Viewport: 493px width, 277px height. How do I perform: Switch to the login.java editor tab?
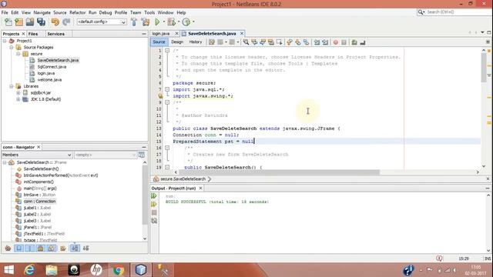coord(161,34)
